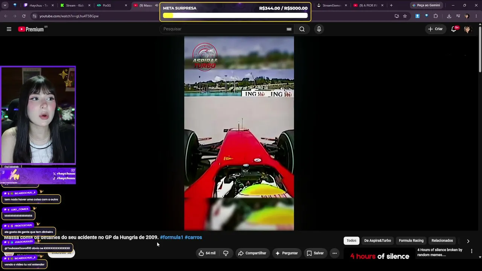Close the rhaychuu Twitch tab
The width and height of the screenshot is (482, 271).
[53, 5]
